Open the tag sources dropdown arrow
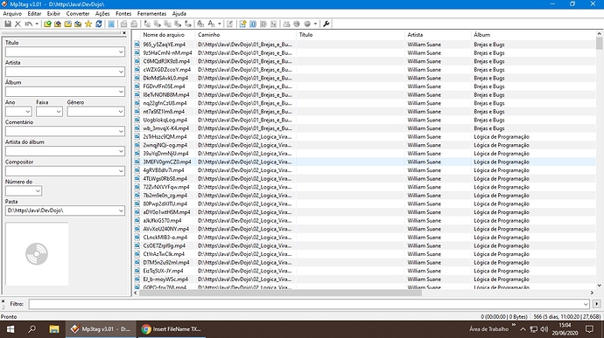The image size is (604, 338). point(315,24)
